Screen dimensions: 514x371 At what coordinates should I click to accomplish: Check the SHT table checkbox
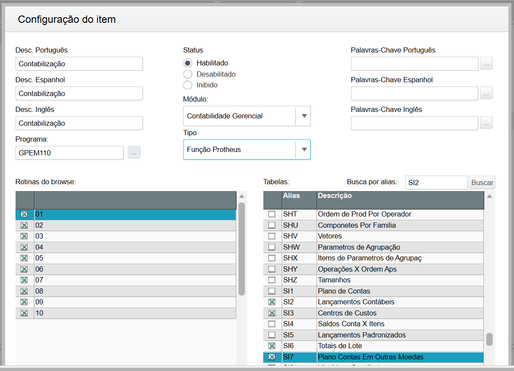pos(272,214)
